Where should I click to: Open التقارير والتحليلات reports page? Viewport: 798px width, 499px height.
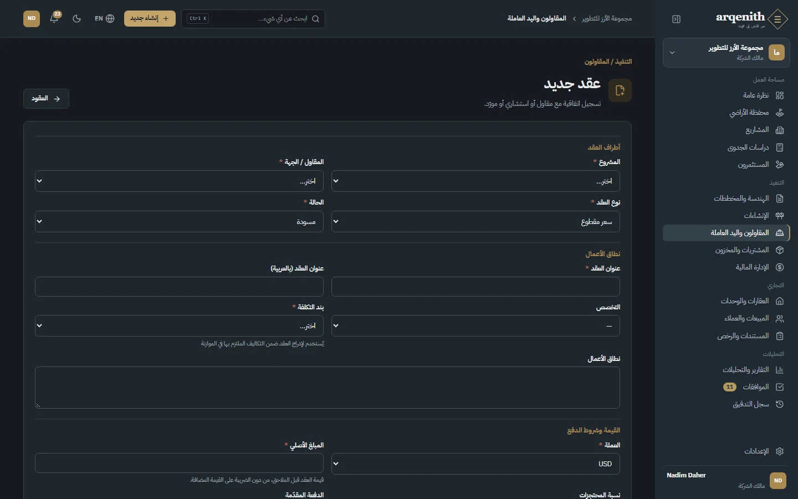[x=726, y=370]
